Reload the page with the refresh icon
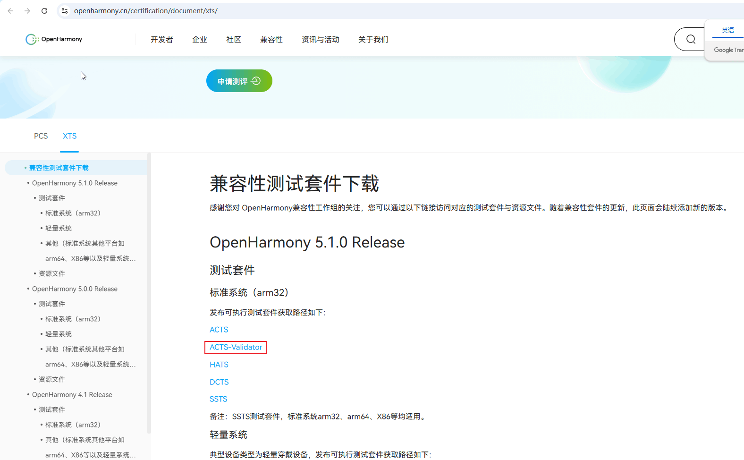The image size is (744, 460). pyautogui.click(x=44, y=11)
